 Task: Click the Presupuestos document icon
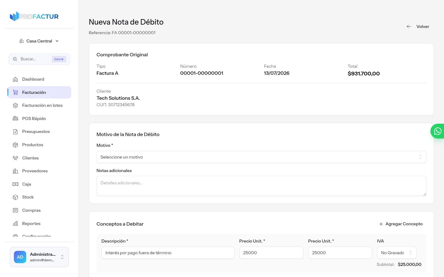point(15,132)
